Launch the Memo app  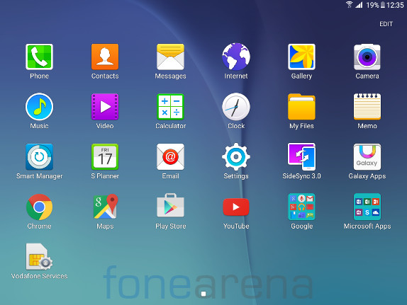pos(367,107)
